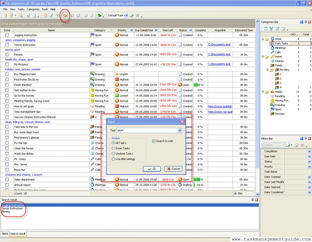The image size is (312, 242).
Task: Collapse the Work category tree node
Action: coord(263,39)
